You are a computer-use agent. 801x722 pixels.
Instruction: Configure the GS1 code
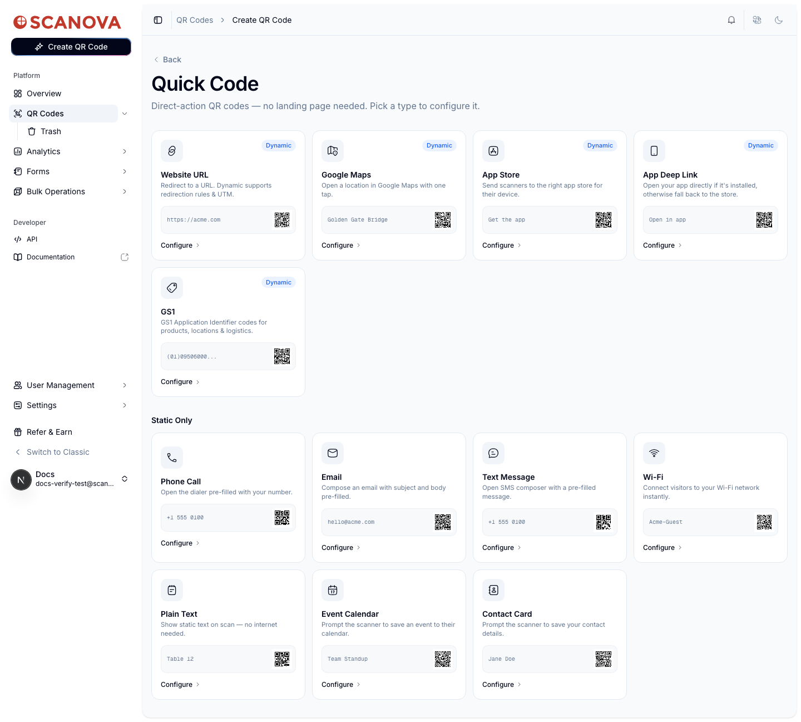click(x=180, y=382)
